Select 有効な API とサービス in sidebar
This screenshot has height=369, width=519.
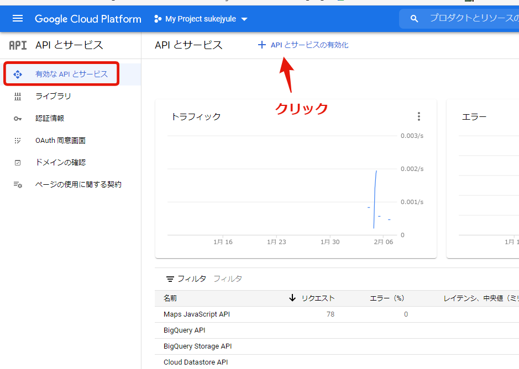71,74
